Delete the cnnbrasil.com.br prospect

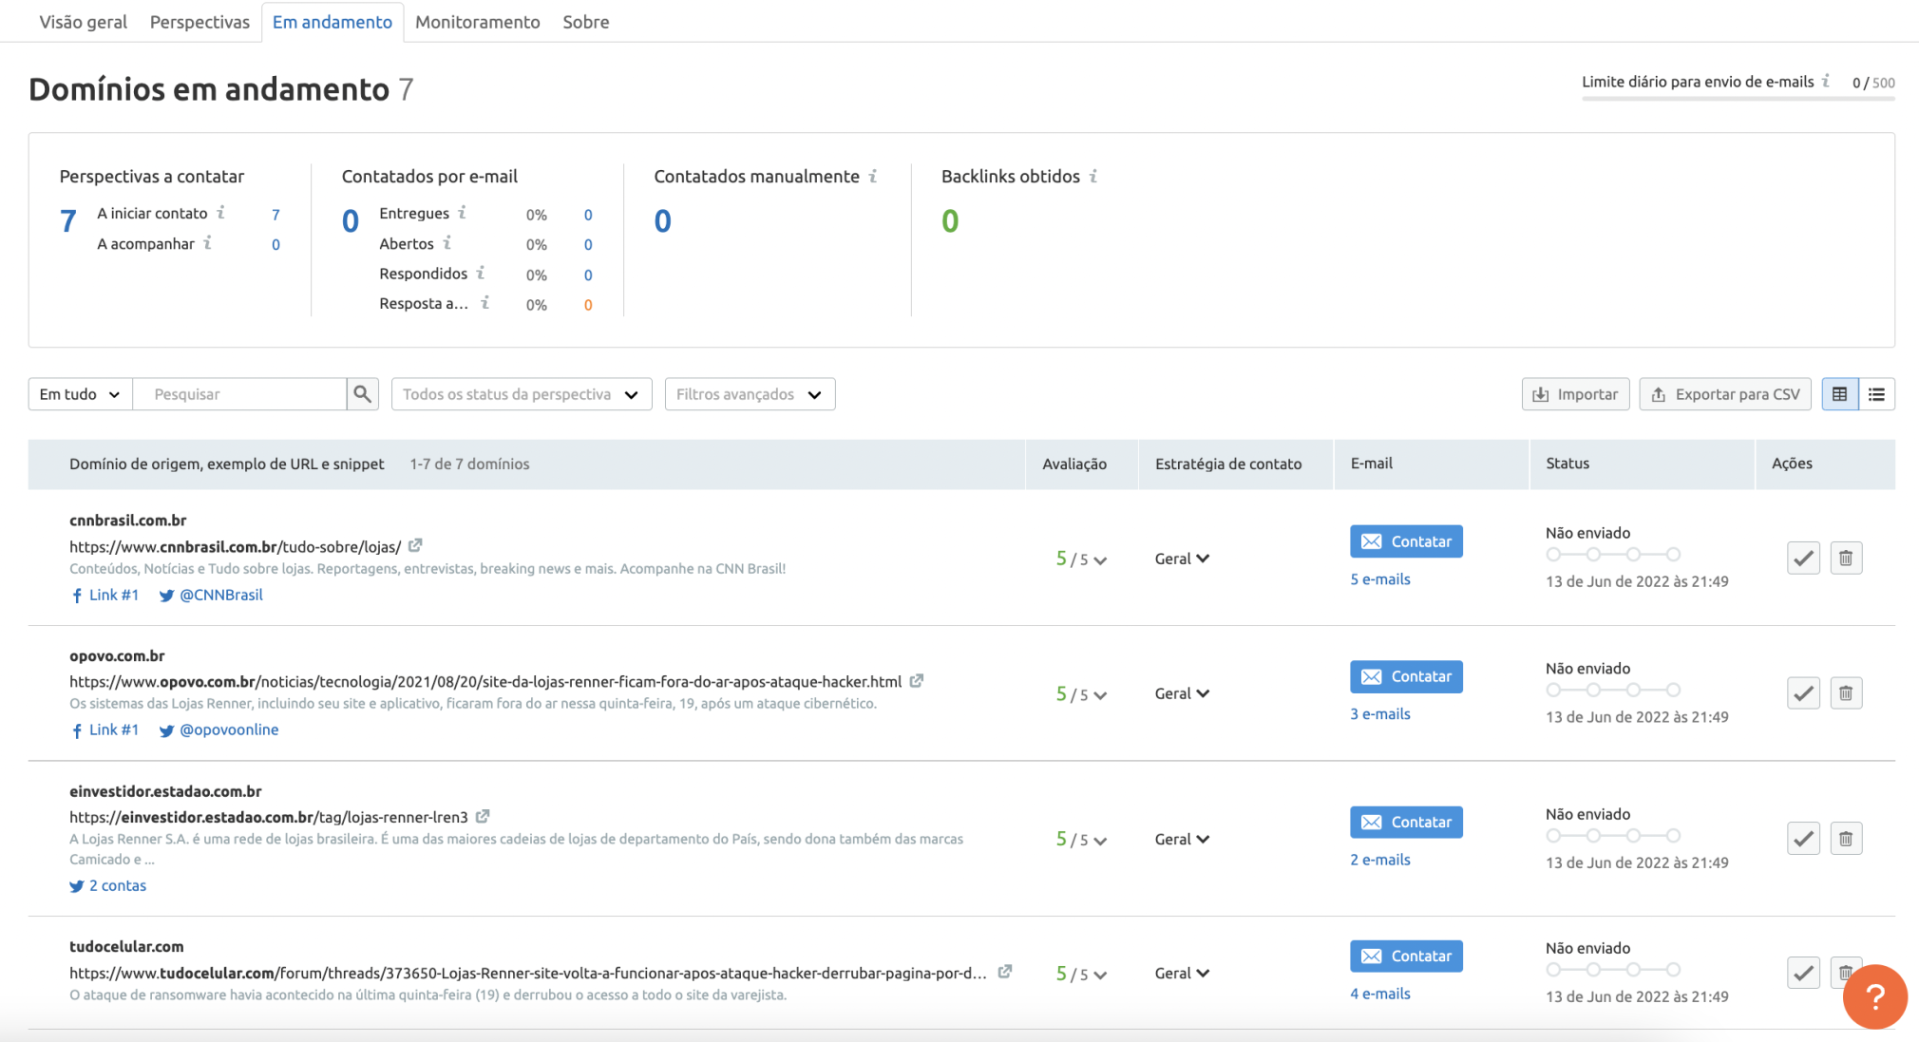[1846, 558]
